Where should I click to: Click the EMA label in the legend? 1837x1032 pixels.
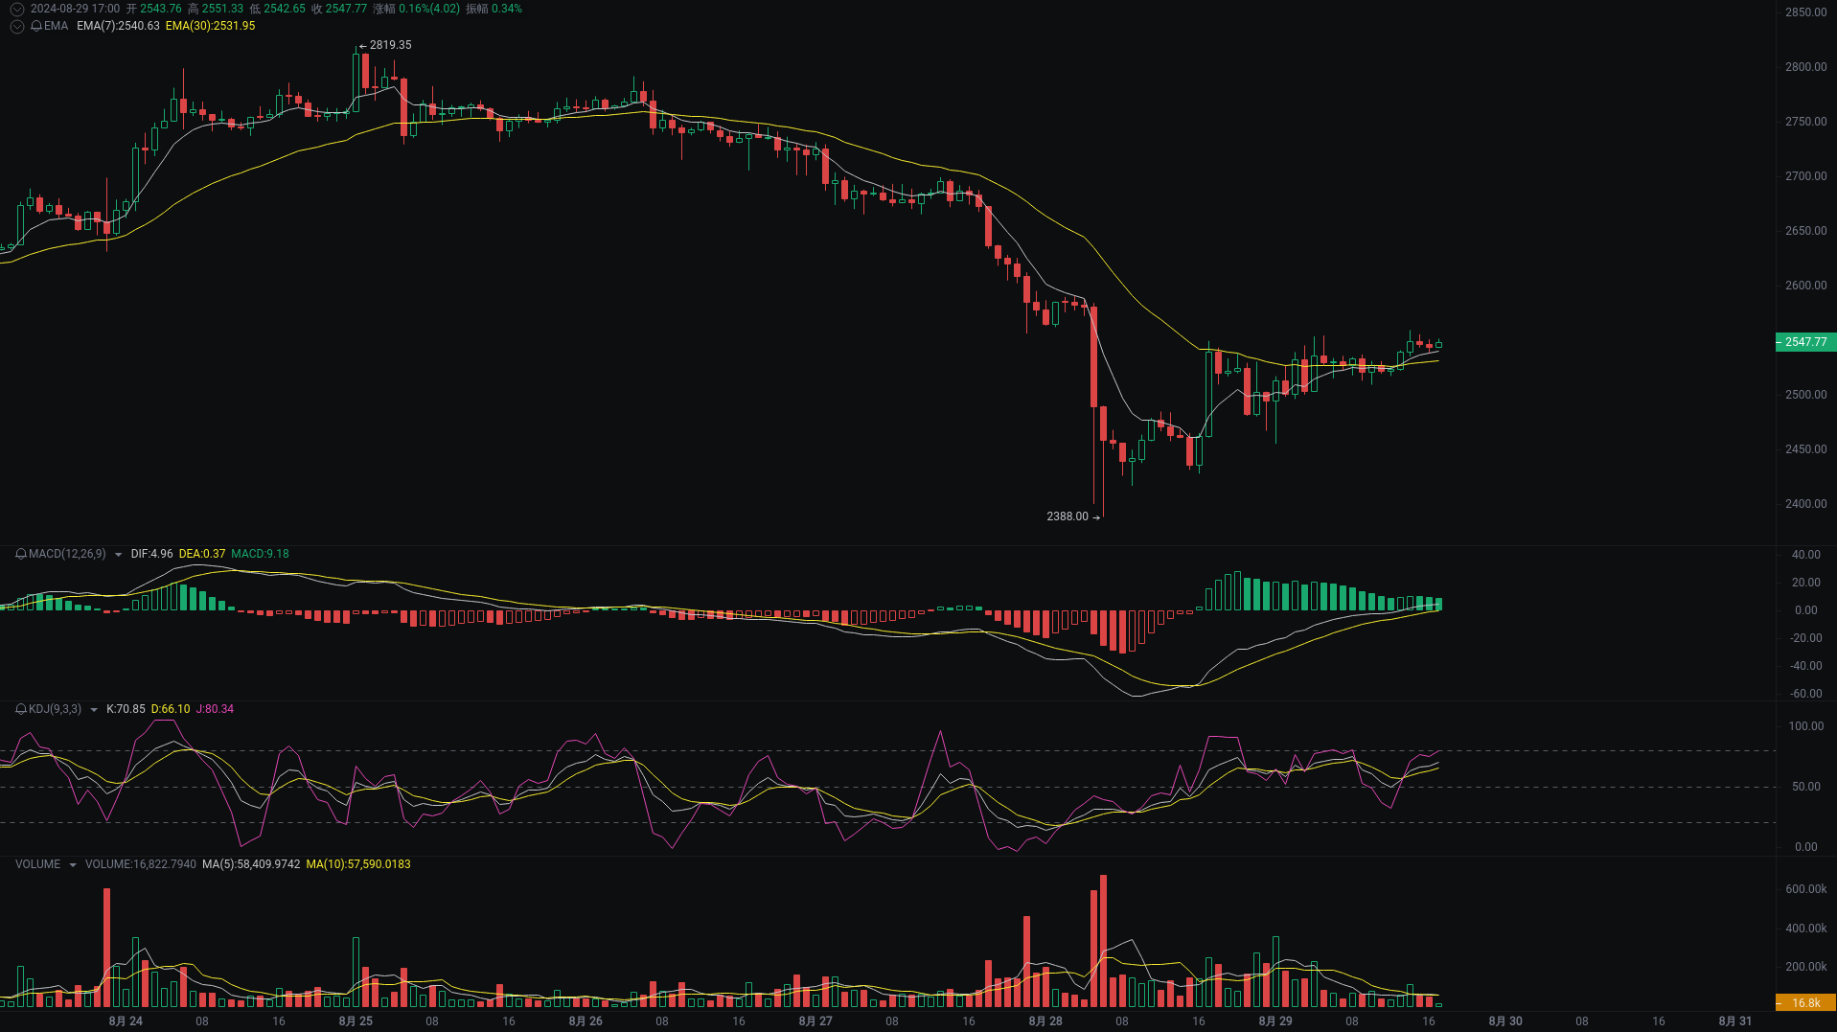coord(57,26)
